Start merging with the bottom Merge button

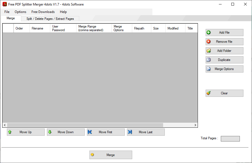click(111, 155)
